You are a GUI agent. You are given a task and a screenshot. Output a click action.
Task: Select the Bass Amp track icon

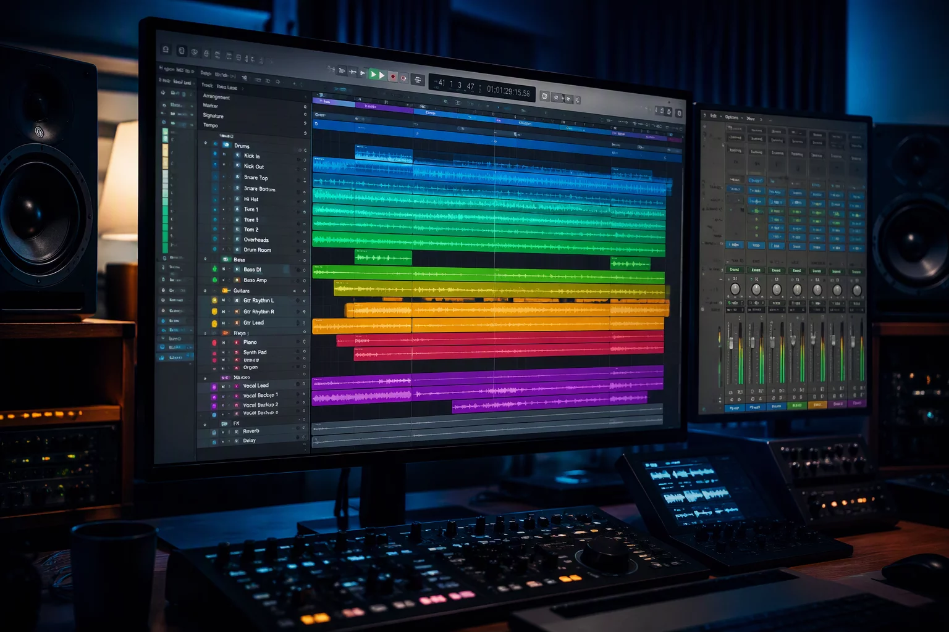(x=237, y=280)
